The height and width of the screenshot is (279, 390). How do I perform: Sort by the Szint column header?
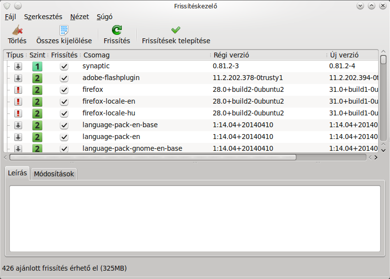point(37,55)
